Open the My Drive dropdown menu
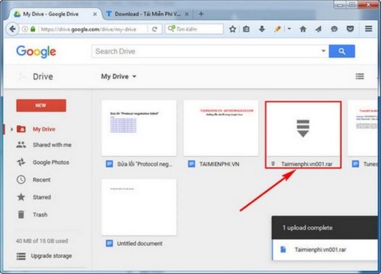 pos(118,77)
